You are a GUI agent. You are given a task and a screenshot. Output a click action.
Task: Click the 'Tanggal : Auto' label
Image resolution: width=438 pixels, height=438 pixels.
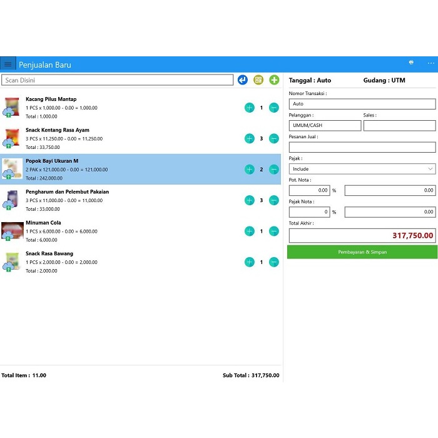click(310, 80)
